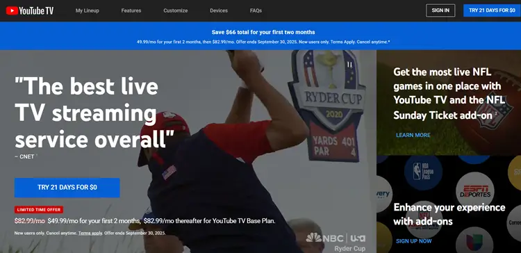Click the LIMITED TIME OFFER badge
Screen dimensions: 521x253
pos(39,210)
